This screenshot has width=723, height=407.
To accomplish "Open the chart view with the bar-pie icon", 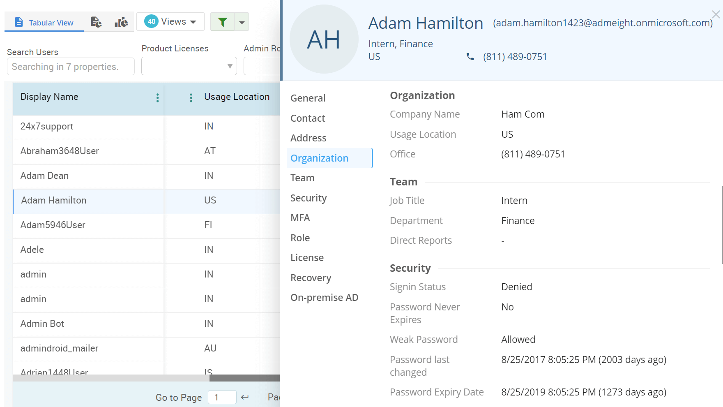I will click(121, 22).
